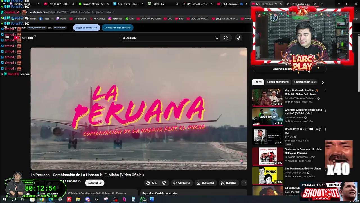Switch to the PERUVS CHILE tab
The width and height of the screenshot is (360, 203).
tap(58, 4)
